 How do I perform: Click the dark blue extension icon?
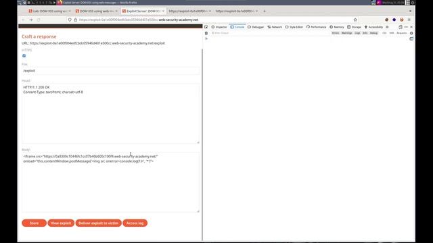[394, 20]
